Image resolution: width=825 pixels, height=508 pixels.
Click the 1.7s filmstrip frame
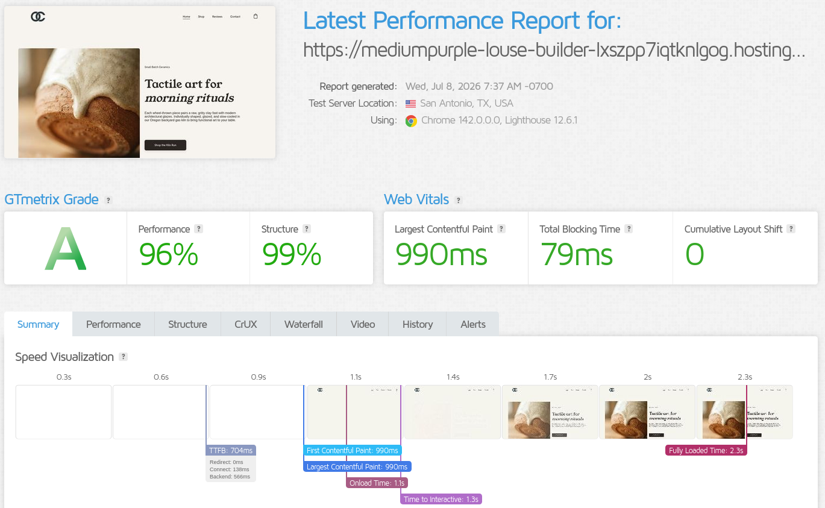pos(550,412)
